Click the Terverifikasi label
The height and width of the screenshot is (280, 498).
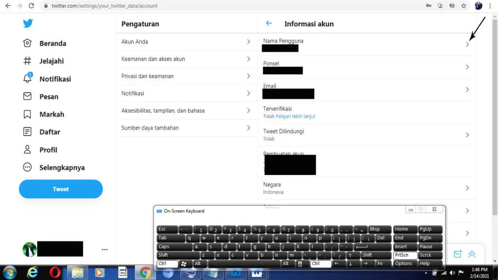(x=277, y=108)
